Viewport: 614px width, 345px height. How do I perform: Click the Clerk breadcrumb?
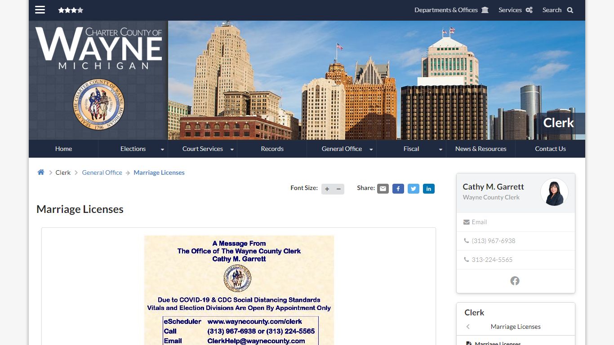tap(63, 172)
